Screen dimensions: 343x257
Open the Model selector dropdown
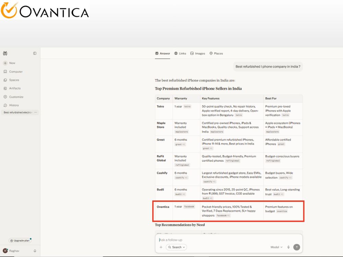tap(276, 247)
